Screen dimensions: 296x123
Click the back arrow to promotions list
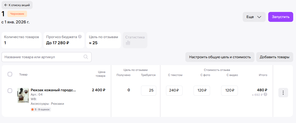(x=6, y=5)
